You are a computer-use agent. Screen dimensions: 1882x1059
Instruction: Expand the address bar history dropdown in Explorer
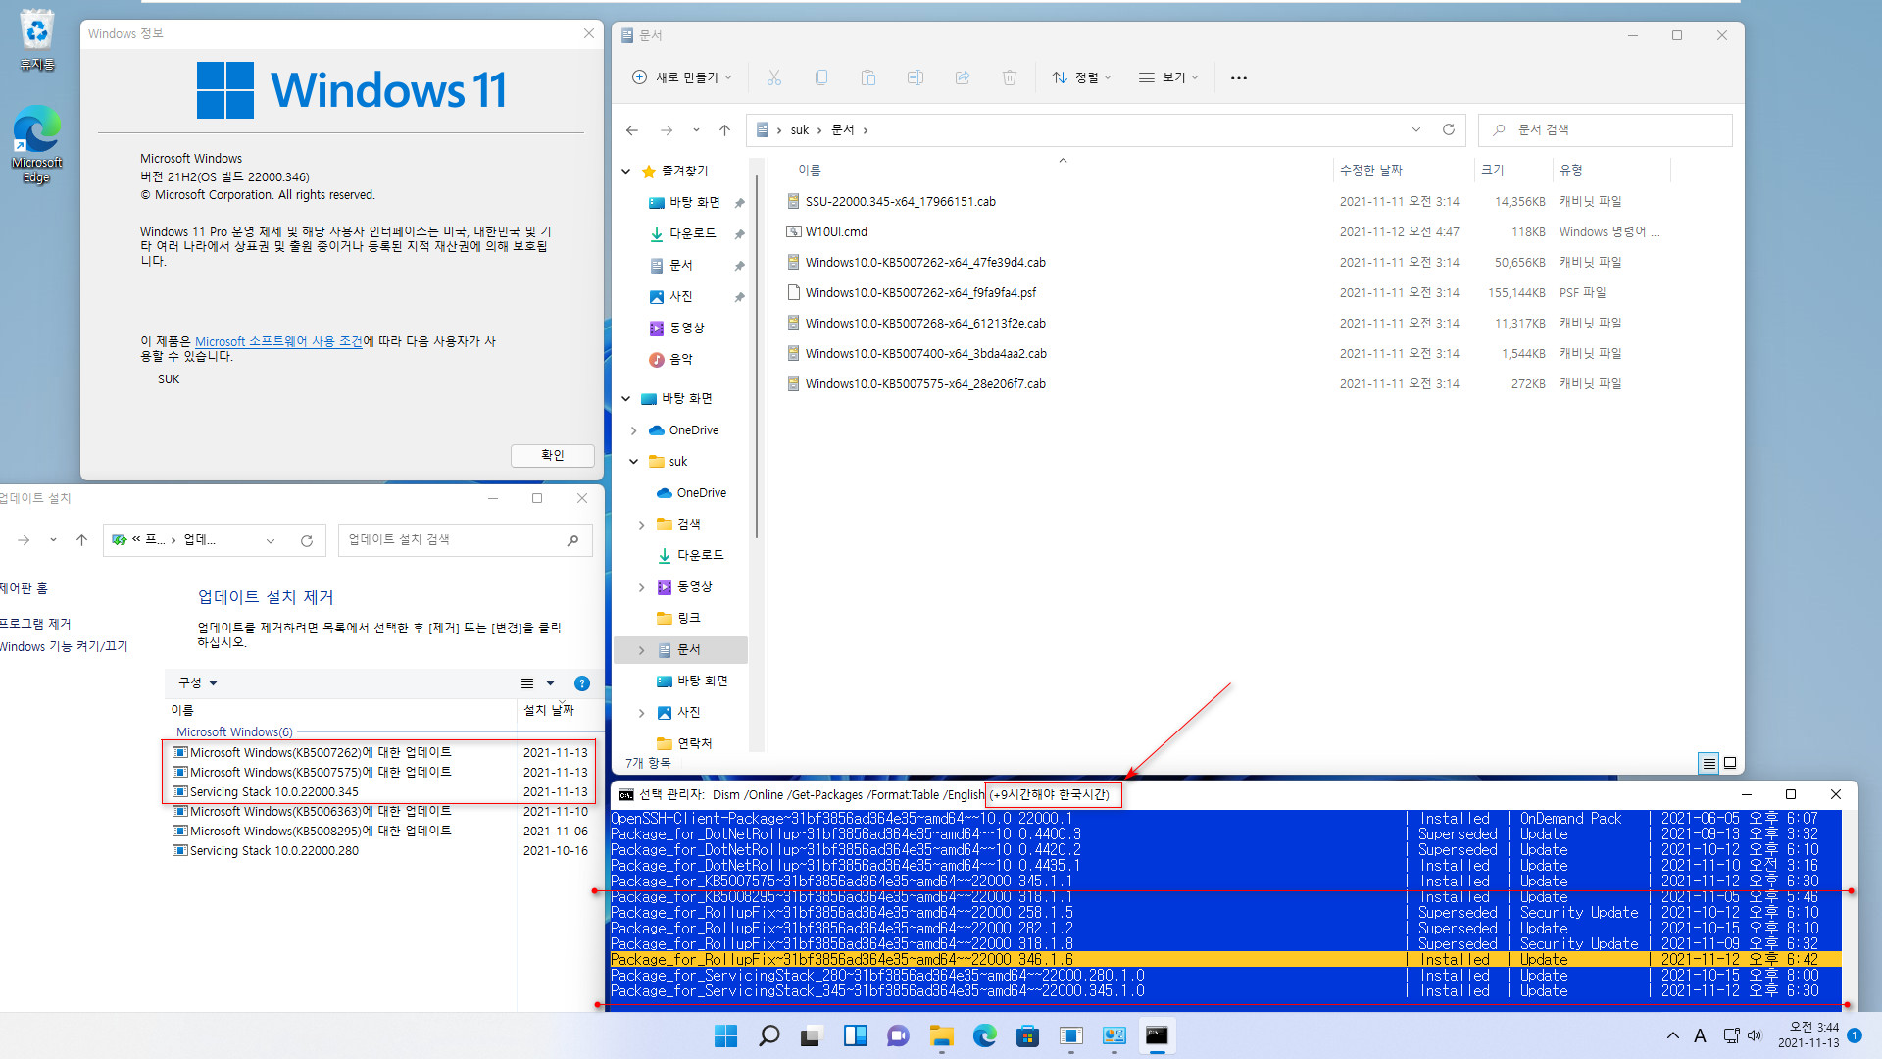click(1416, 129)
